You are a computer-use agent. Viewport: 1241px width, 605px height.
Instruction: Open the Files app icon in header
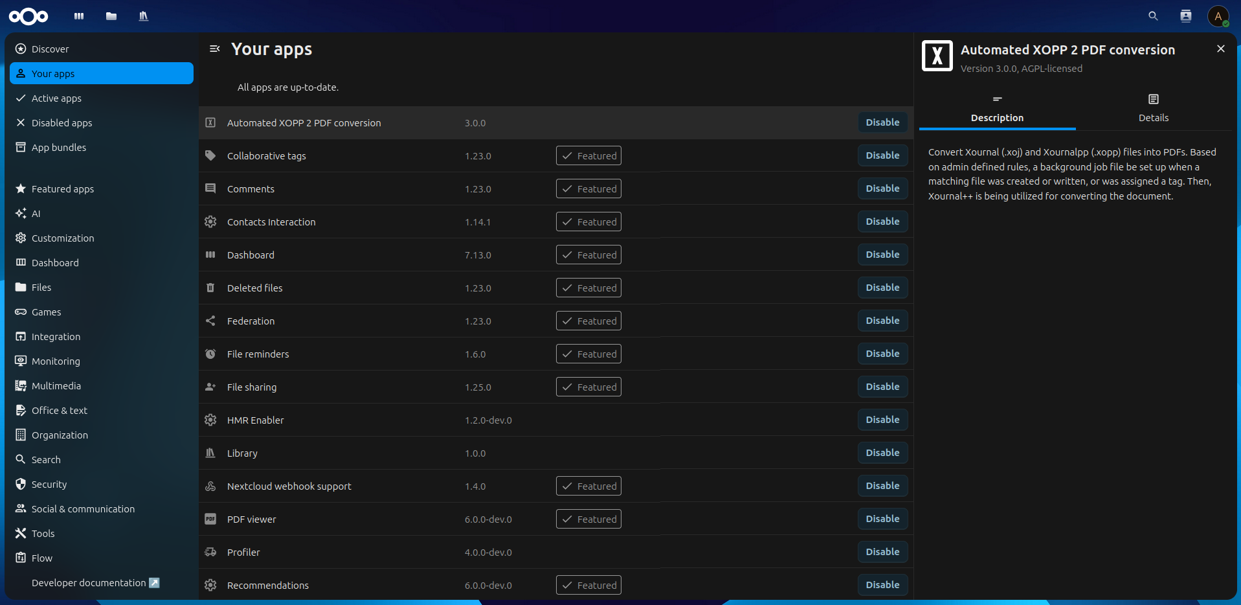click(111, 16)
